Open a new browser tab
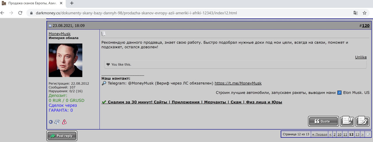373x142 pixels. (72, 3)
